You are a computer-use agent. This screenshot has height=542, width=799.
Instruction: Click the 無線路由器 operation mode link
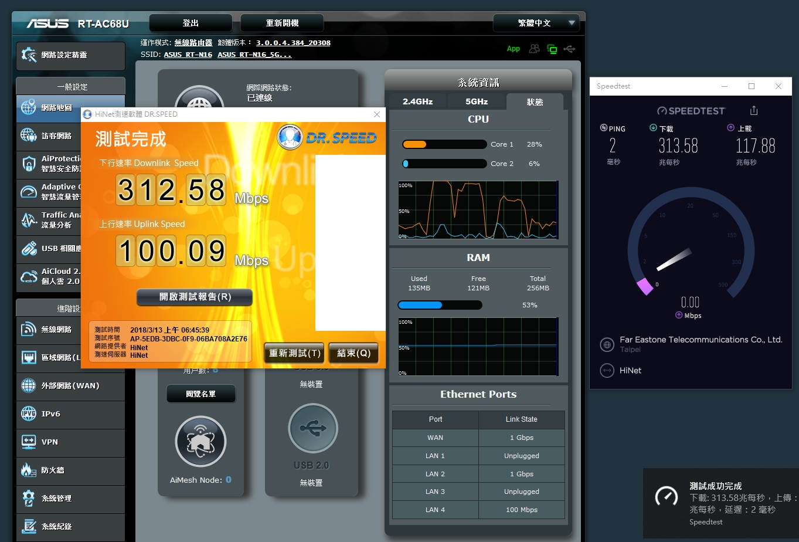pyautogui.click(x=193, y=43)
